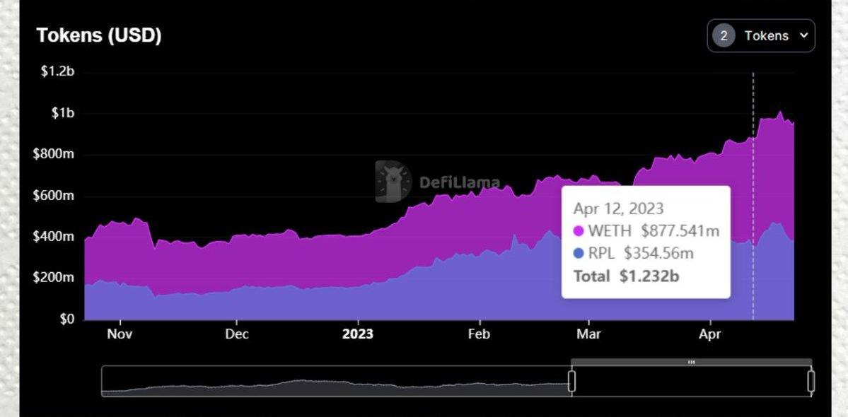Screen dimensions: 848x417
Task: Click the Total $1.232b value in tooltip
Action: click(626, 276)
